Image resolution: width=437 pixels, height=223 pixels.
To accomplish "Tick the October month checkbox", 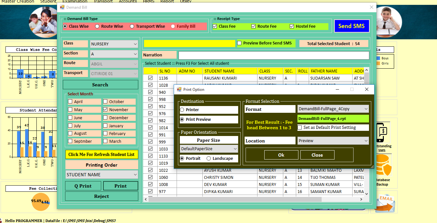I will (x=105, y=102).
